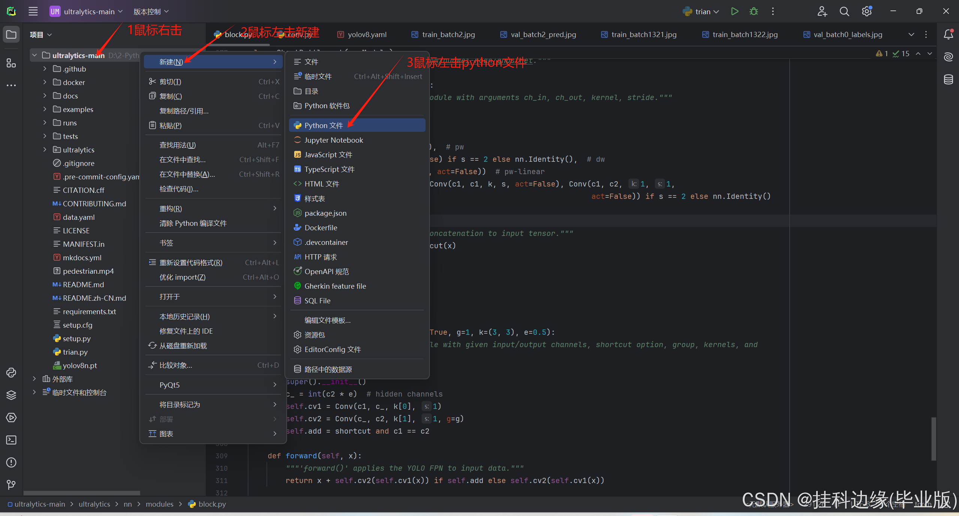Click the Search Everywhere magnifier
The height and width of the screenshot is (516, 959).
(844, 11)
